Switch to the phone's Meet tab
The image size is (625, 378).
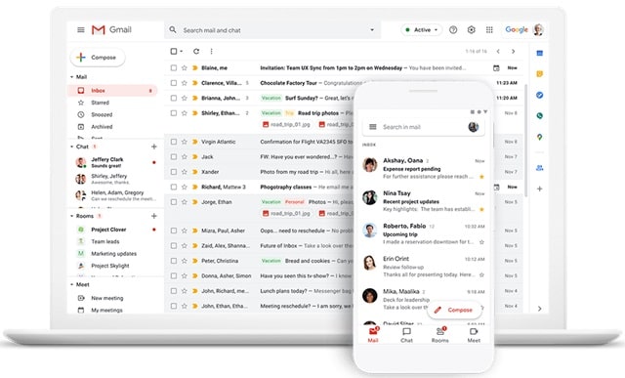(474, 335)
